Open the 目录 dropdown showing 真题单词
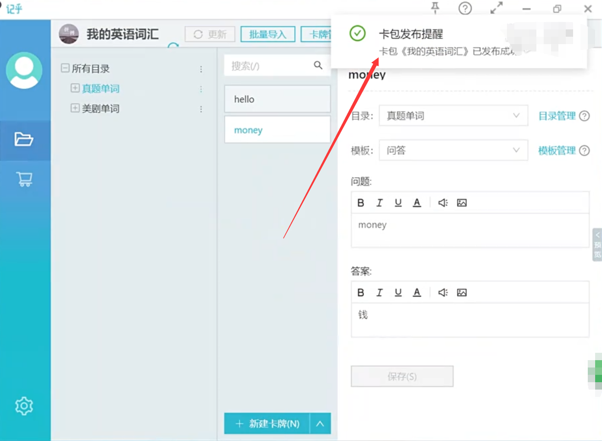This screenshot has width=602, height=441. click(x=454, y=116)
